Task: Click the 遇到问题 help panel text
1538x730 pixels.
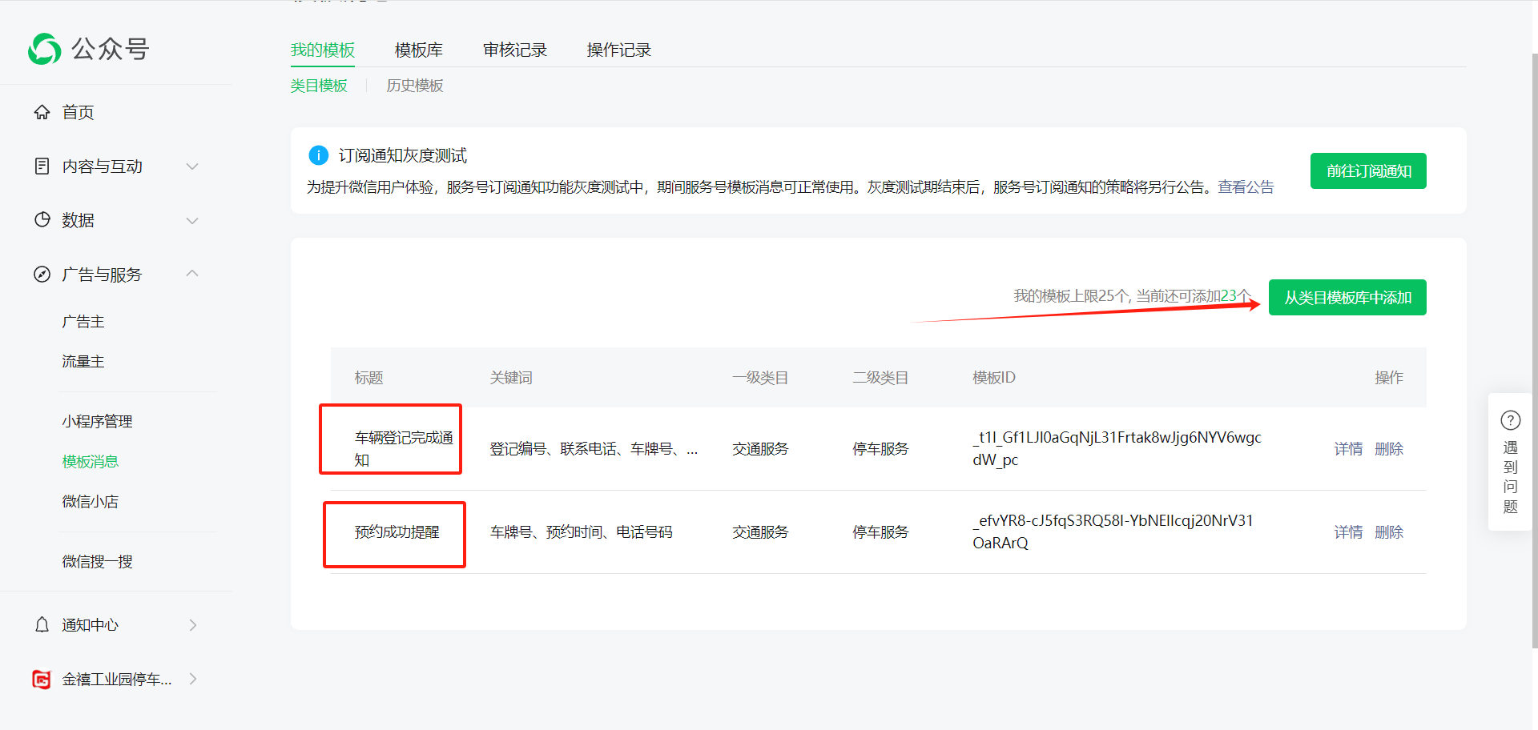Action: pos(1511,477)
